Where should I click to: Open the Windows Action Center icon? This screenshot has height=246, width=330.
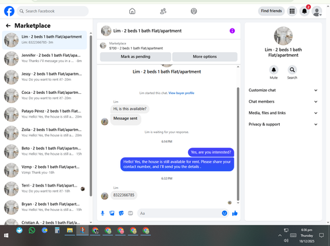[x=321, y=235]
